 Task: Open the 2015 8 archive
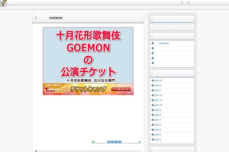tap(158, 115)
